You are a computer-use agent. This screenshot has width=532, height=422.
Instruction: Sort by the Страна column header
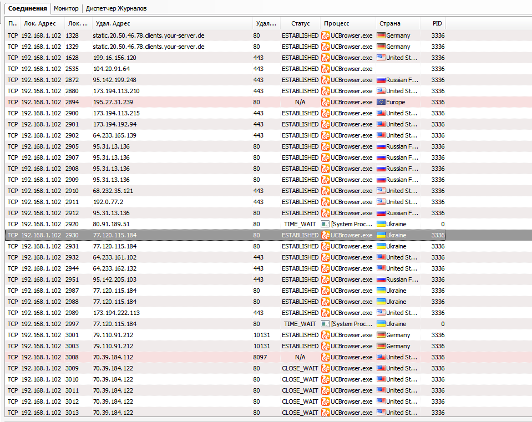tap(390, 23)
